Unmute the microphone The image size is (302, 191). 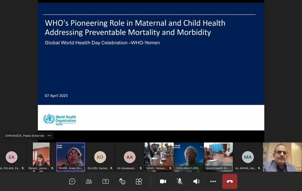[180, 181]
